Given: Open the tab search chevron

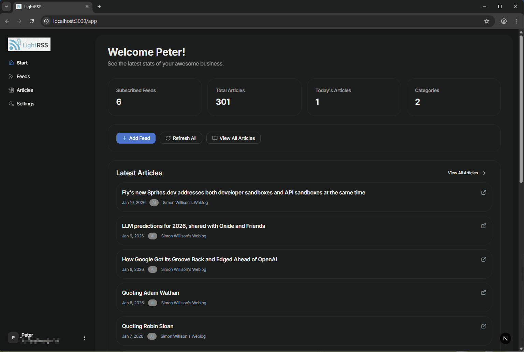Looking at the screenshot, I should pos(6,6).
